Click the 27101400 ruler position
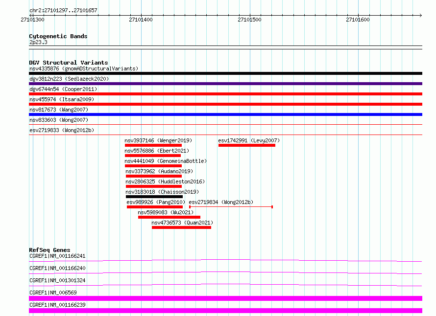Viewport: 436px width, 316px height. click(141, 20)
